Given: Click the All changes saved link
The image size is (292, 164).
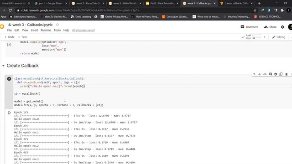Looking at the screenshot, I should point(83,31).
